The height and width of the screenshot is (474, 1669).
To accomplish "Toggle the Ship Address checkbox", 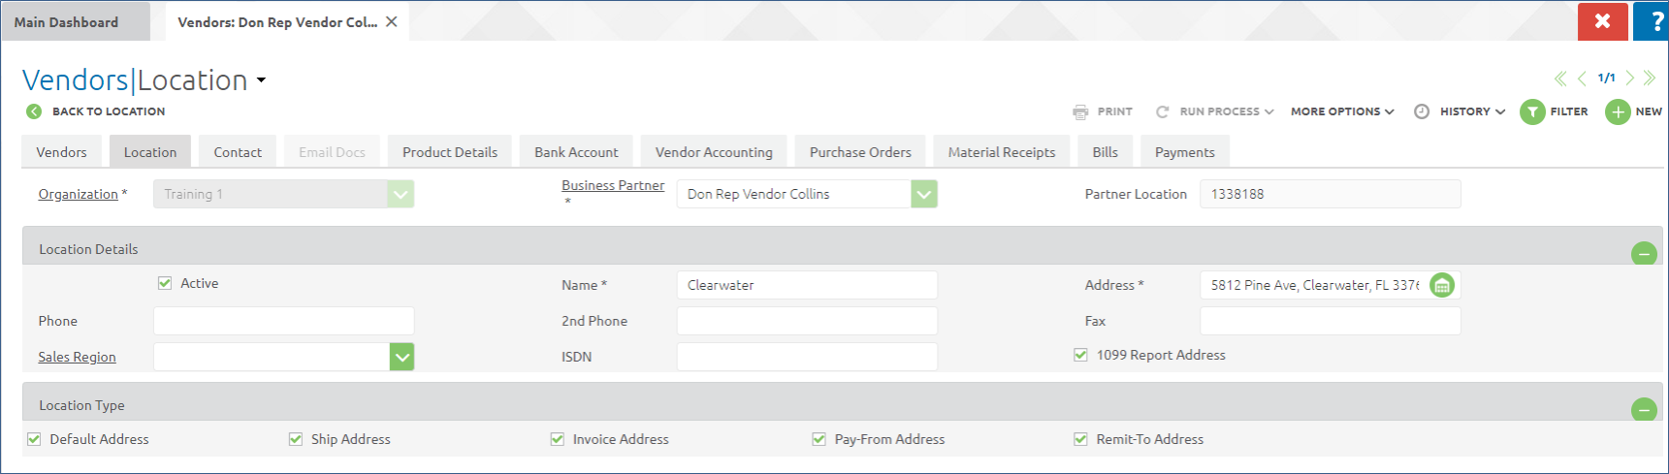I will (296, 439).
